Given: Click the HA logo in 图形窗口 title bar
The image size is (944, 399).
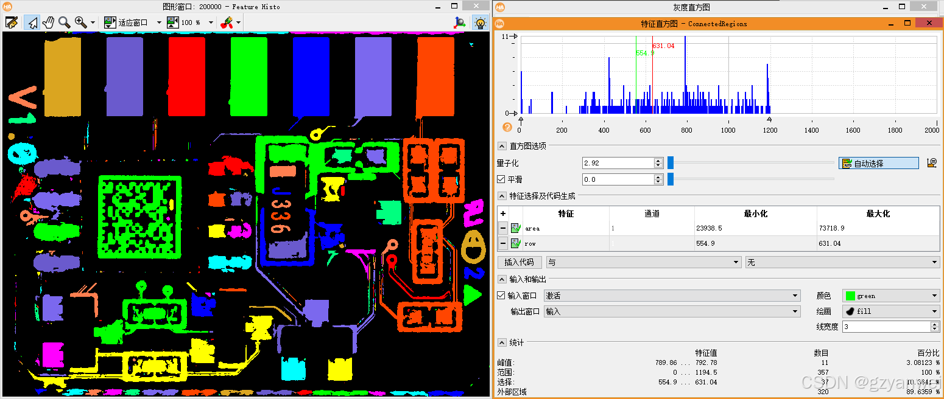Looking at the screenshot, I should point(7,7).
